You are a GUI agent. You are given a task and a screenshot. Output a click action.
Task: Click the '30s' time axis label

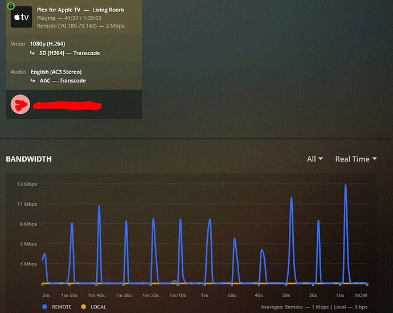coord(286,295)
